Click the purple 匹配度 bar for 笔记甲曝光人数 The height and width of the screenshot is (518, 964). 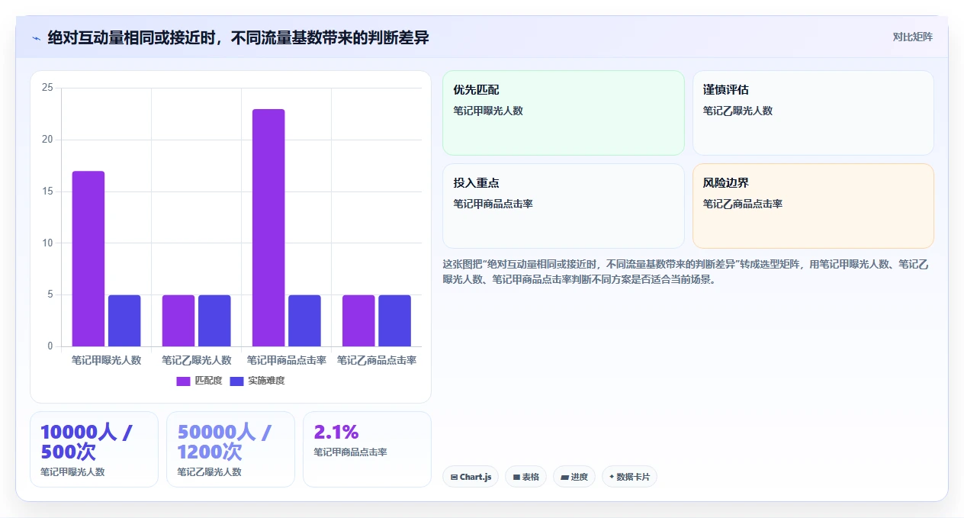[88, 259]
